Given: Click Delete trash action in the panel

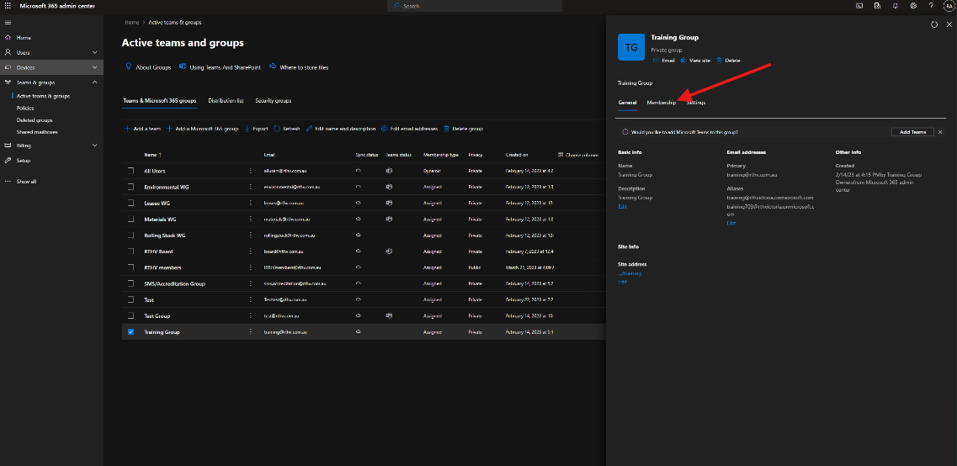Looking at the screenshot, I should click(x=728, y=61).
